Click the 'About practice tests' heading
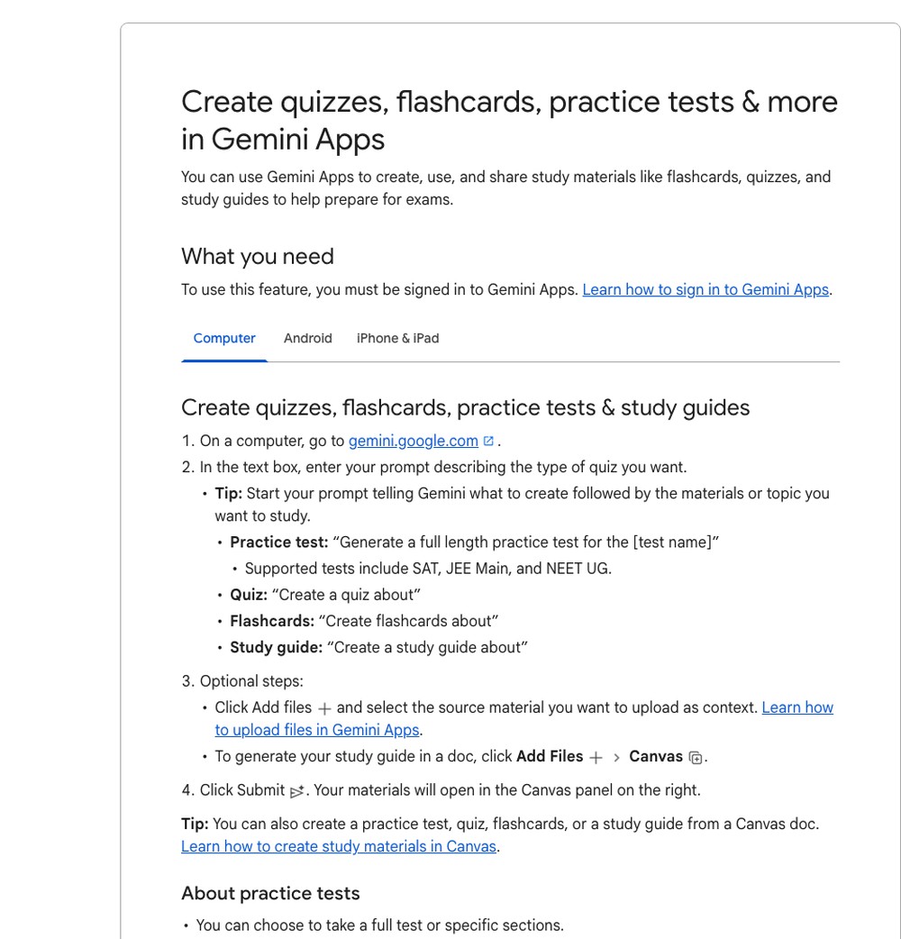 click(x=270, y=893)
